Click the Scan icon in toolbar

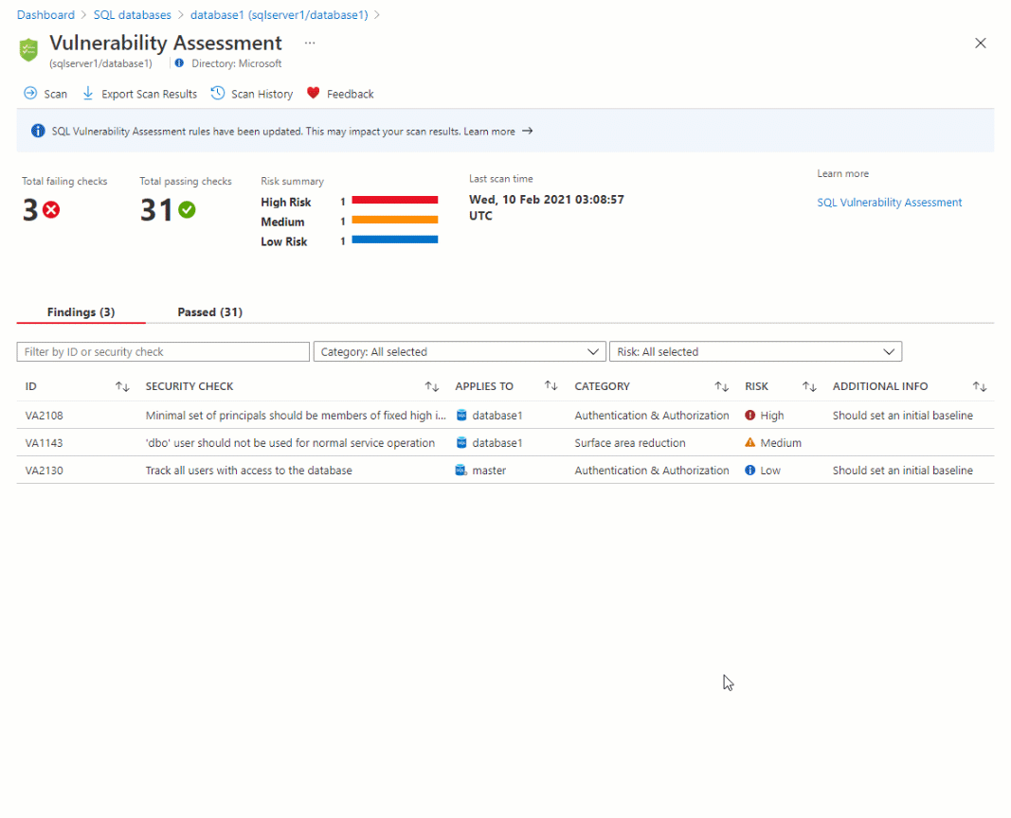30,94
